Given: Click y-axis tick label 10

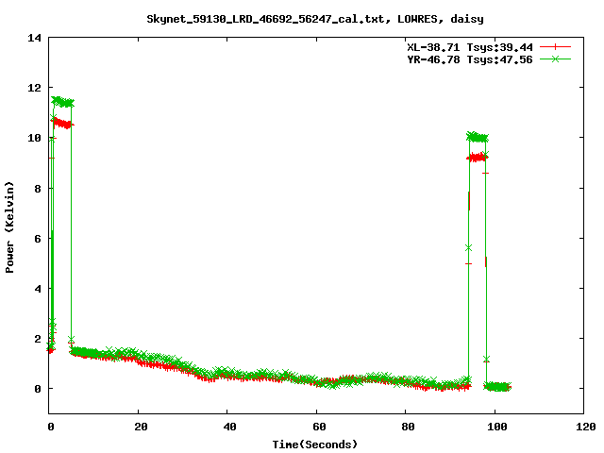Looking at the screenshot, I should (34, 138).
